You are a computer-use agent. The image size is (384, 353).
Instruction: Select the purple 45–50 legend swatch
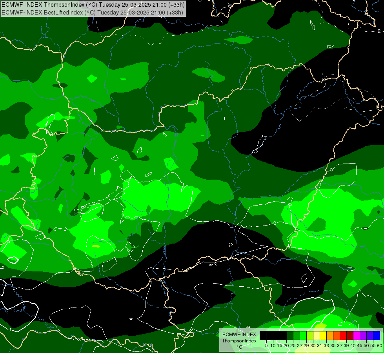[x=363, y=335]
